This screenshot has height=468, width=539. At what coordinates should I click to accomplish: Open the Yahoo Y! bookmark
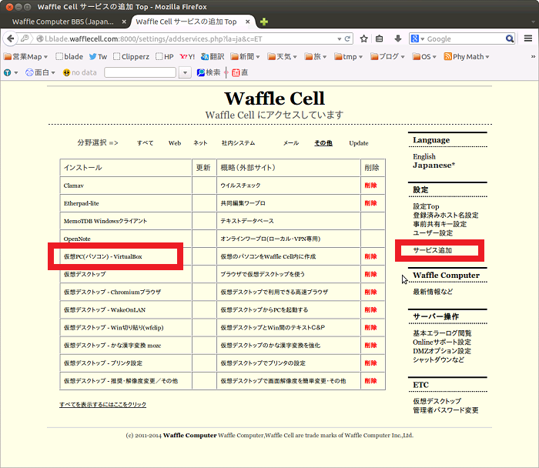pos(187,57)
